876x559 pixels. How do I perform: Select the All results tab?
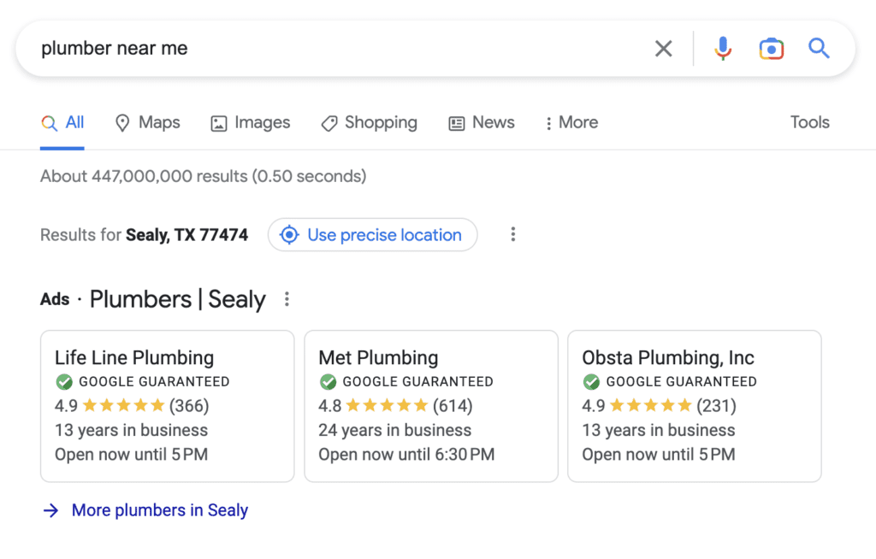click(62, 123)
